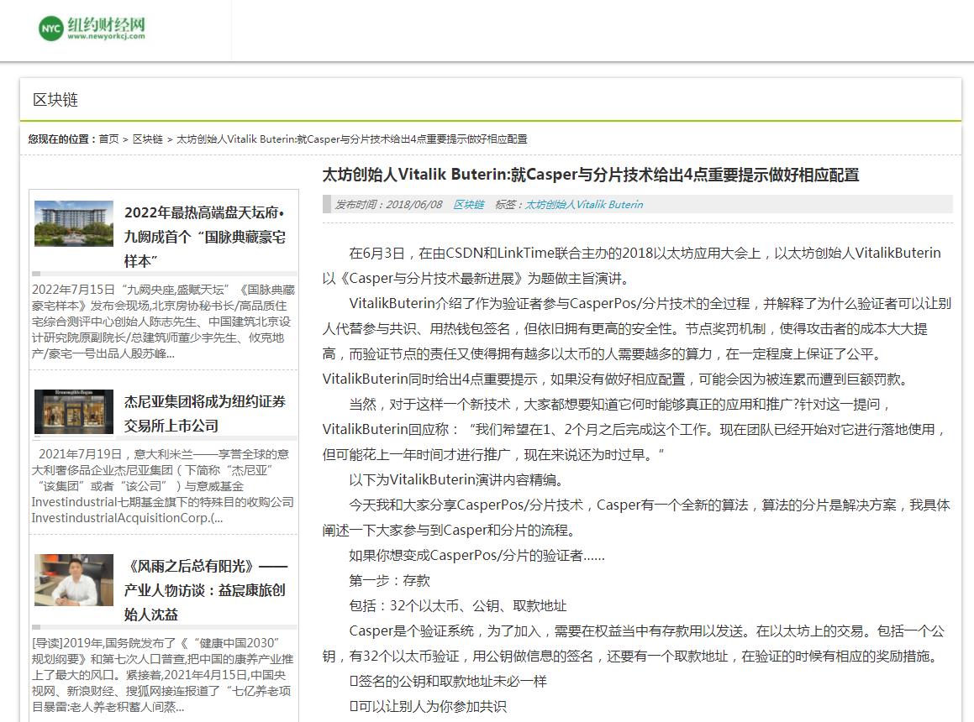This screenshot has width=974, height=722.
Task: Click the line 如果你想变成CasperPos/分片的验证者
Action: [x=476, y=556]
